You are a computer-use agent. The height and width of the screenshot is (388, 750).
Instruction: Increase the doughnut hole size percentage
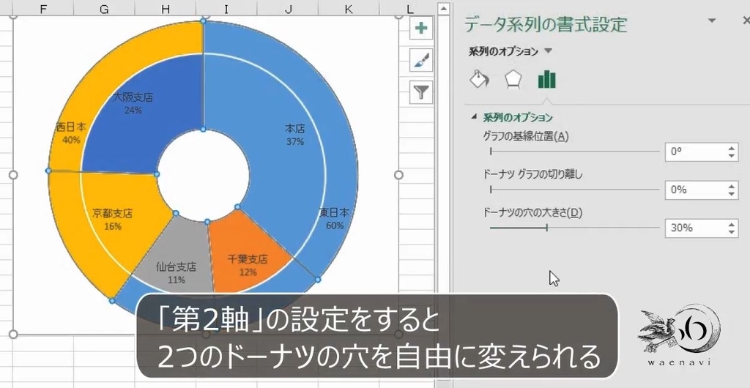732,223
